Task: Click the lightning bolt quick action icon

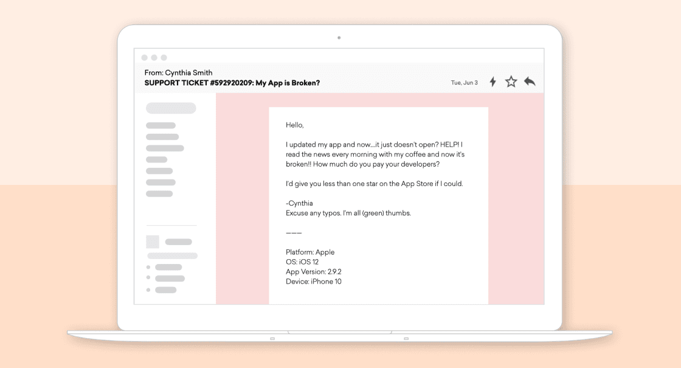Action: pyautogui.click(x=493, y=82)
